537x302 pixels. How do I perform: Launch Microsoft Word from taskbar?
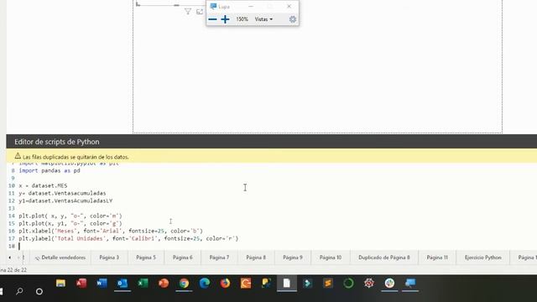coord(102,284)
